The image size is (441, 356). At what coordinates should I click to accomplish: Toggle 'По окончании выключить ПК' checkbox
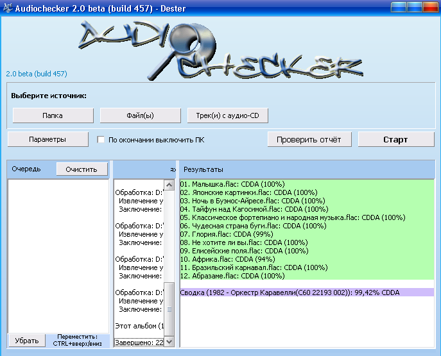pyautogui.click(x=101, y=139)
